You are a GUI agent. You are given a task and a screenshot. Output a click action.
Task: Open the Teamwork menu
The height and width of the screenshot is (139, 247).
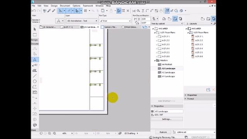pyautogui.click(x=88, y=6)
